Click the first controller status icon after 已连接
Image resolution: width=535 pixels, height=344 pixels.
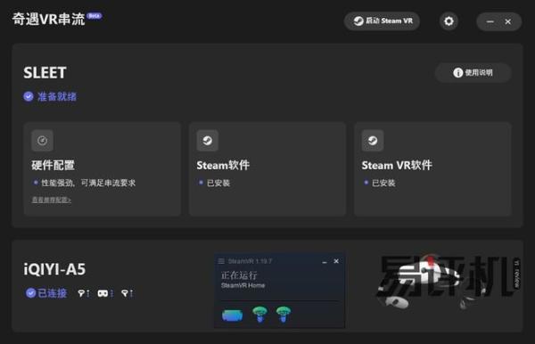pyautogui.click(x=82, y=293)
